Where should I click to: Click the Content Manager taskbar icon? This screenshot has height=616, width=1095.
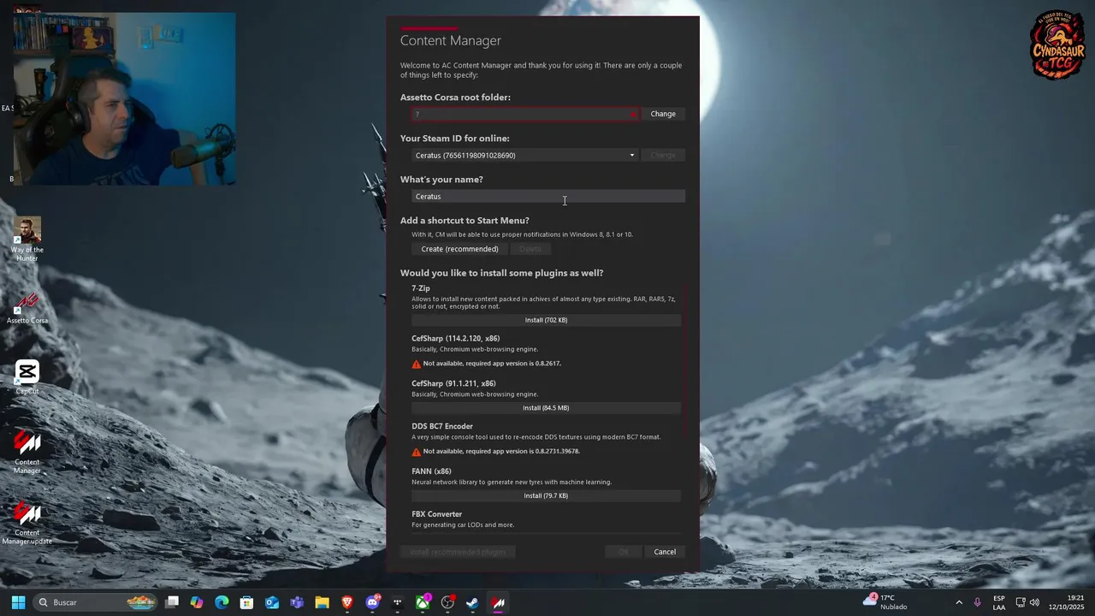pos(498,602)
